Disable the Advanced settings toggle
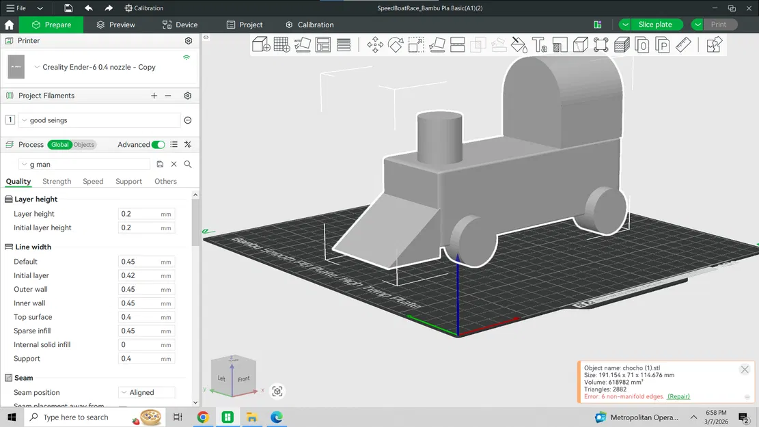759x427 pixels. [x=157, y=144]
